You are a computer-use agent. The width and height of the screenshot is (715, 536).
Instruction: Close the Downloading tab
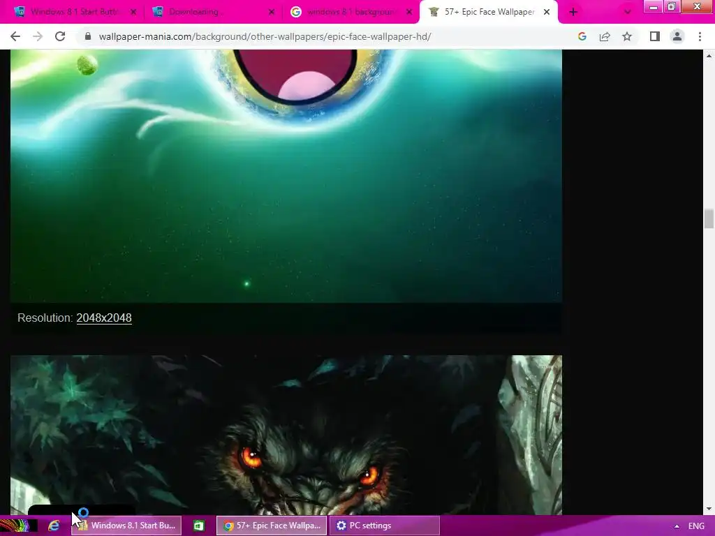point(272,13)
